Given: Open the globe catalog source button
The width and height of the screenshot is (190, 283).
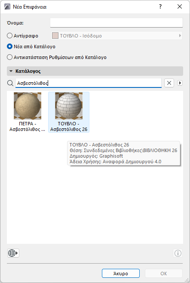Looking at the screenshot, I should 13,253.
